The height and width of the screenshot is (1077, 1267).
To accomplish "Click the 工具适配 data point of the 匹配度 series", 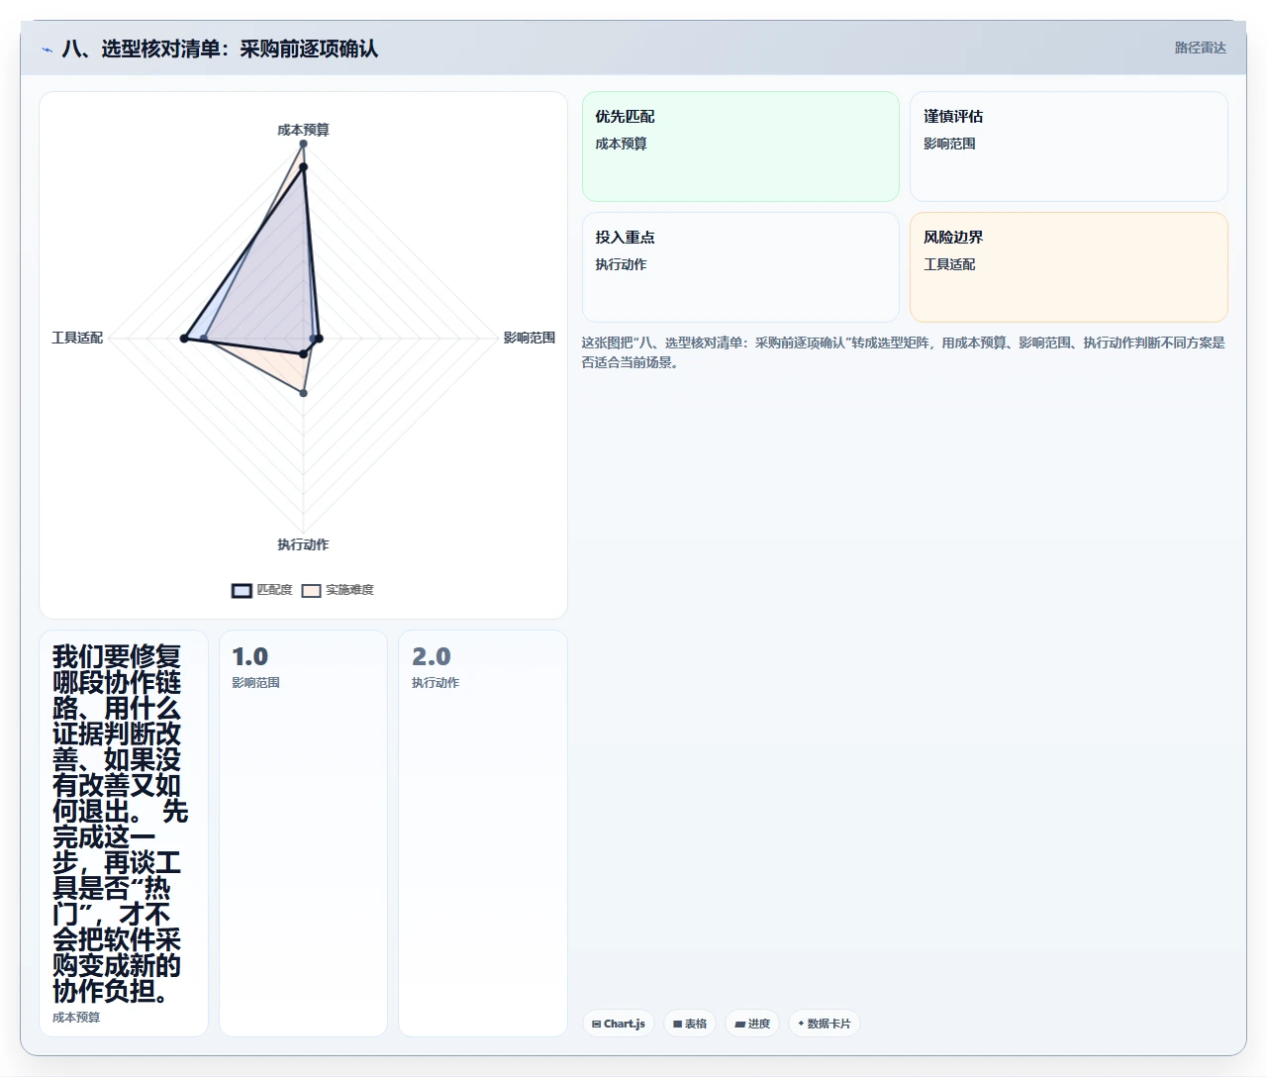I will (184, 339).
